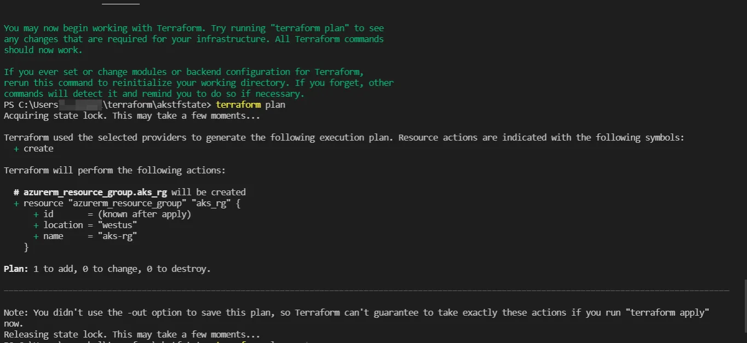Click the quoted "terraform plan" in green init message

point(310,28)
